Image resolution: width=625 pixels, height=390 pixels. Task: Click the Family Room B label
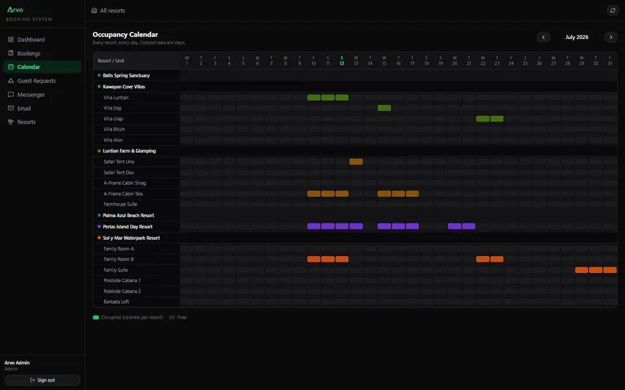(x=118, y=259)
